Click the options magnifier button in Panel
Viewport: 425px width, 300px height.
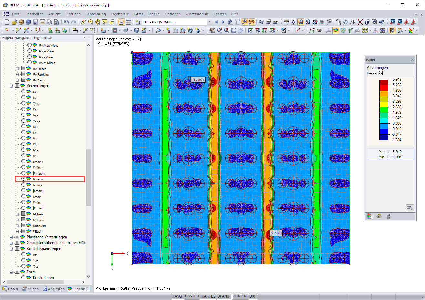pyautogui.click(x=410, y=208)
